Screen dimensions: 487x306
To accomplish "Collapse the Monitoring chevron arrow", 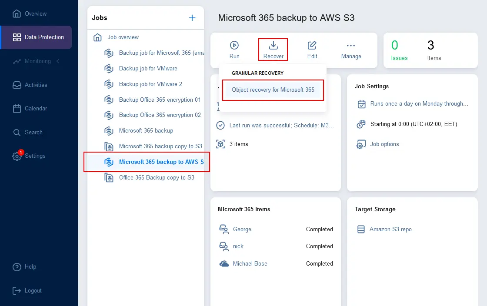I will tap(58, 61).
